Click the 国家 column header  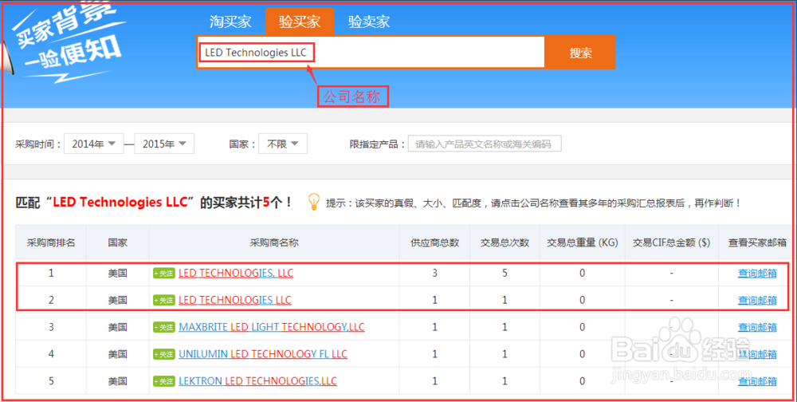coord(117,242)
